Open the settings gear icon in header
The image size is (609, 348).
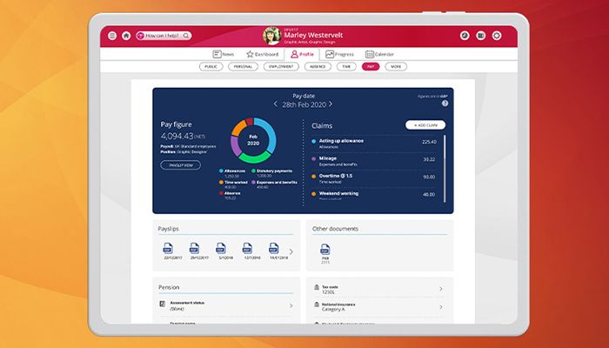coord(497,36)
